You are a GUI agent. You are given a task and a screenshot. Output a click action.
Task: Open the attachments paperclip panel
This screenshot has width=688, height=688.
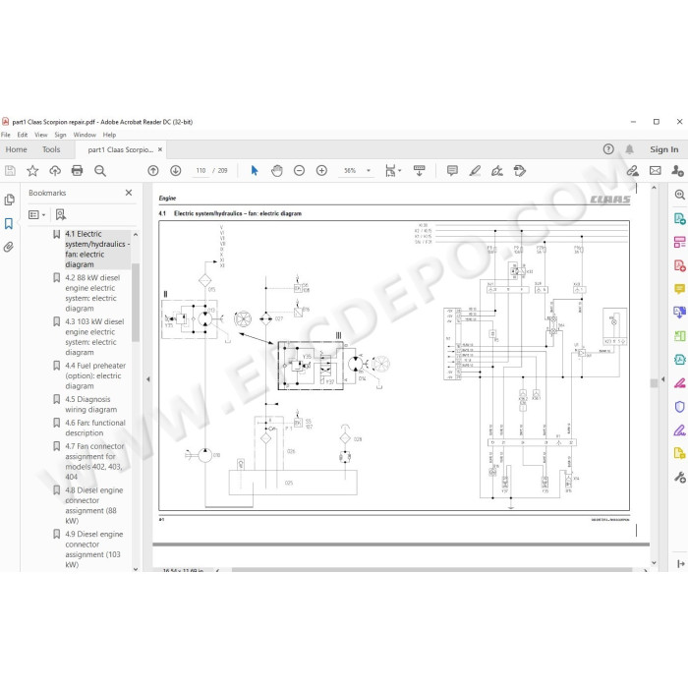pos(9,247)
